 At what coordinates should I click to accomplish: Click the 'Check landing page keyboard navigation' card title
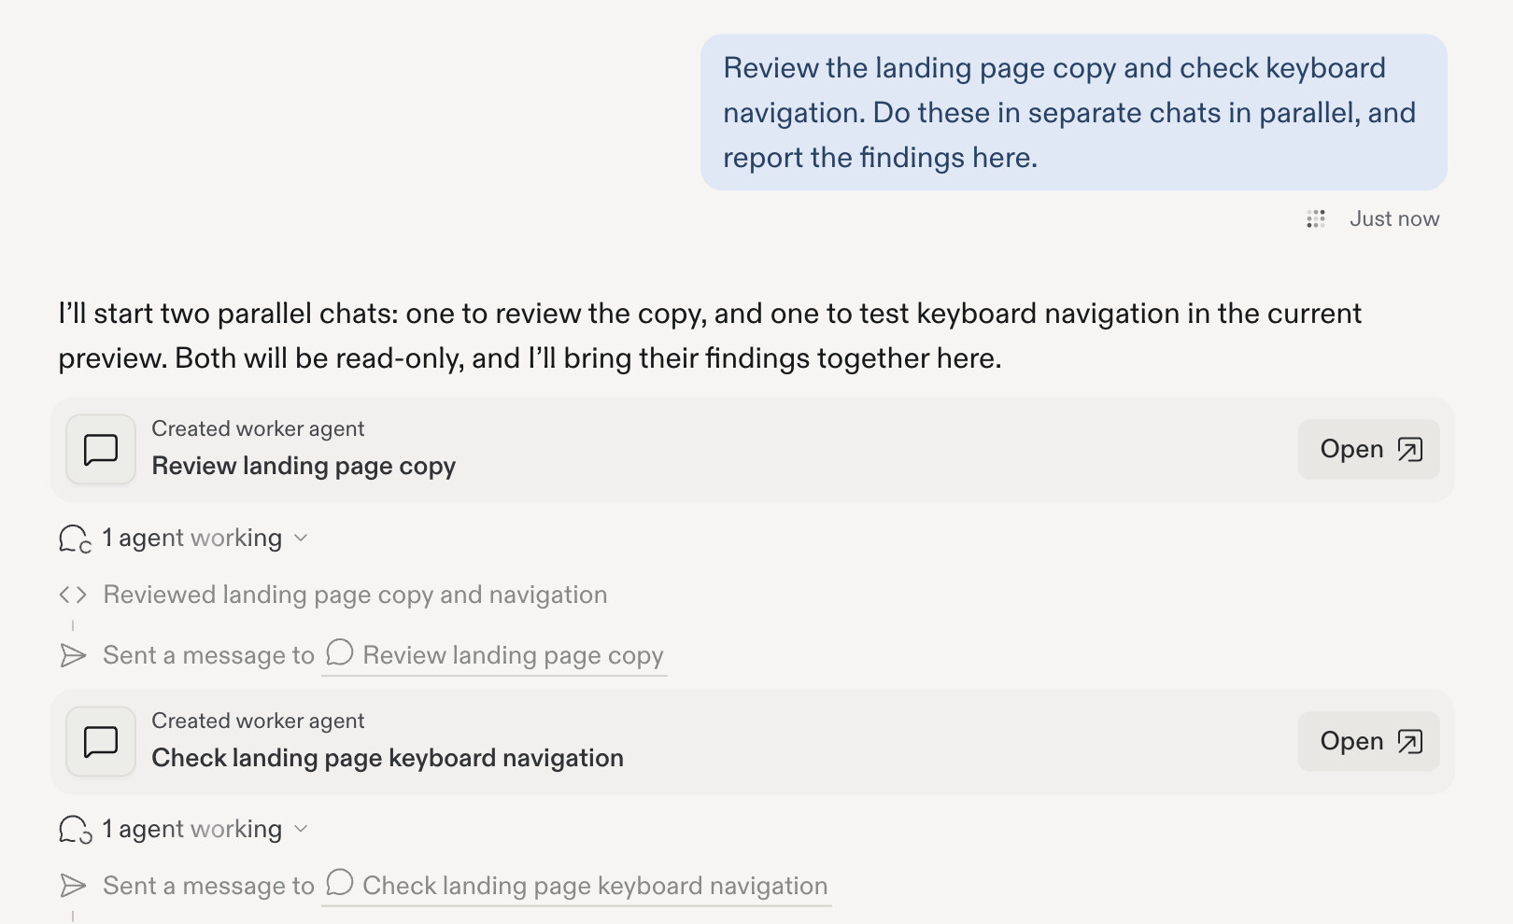388,758
